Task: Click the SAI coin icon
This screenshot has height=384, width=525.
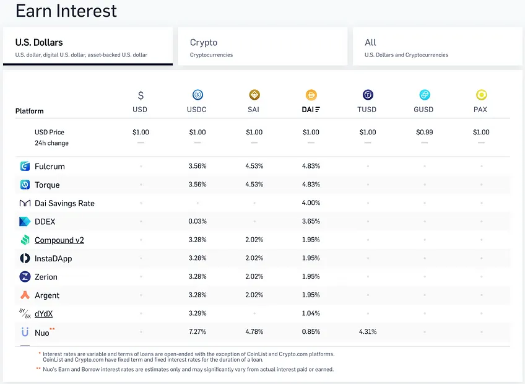Action: click(254, 95)
